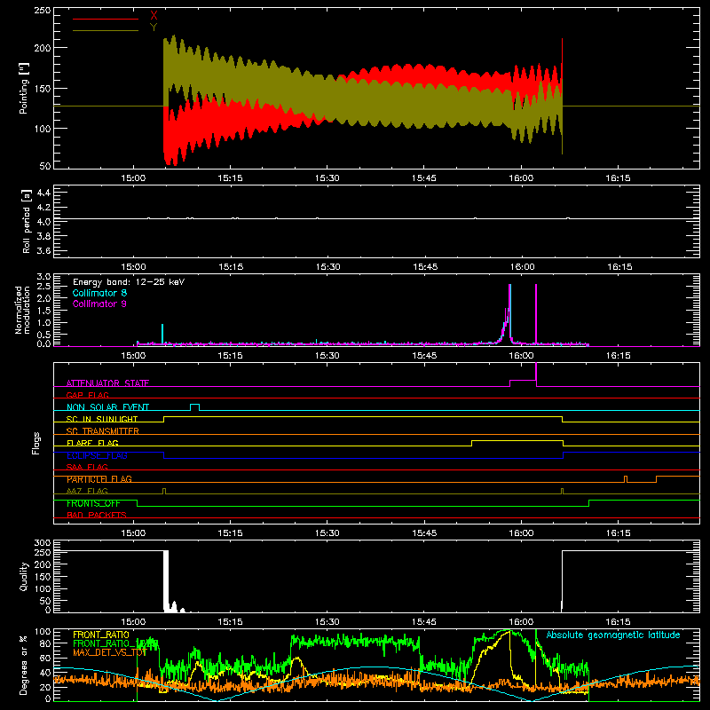Click the 'SC_TRANSMITTER' flag label
The image size is (710, 710).
(x=102, y=431)
